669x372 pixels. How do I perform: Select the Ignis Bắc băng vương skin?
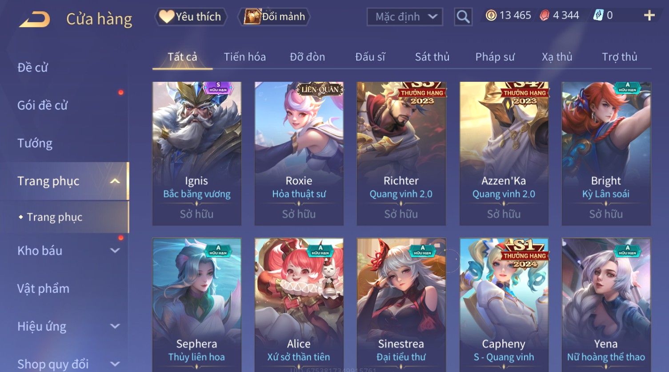coord(197,153)
